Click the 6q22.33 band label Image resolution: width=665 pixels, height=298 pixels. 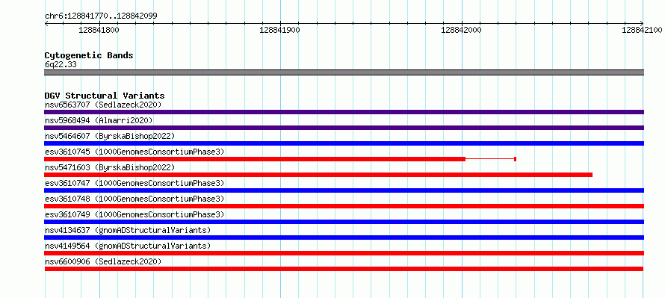coord(61,65)
